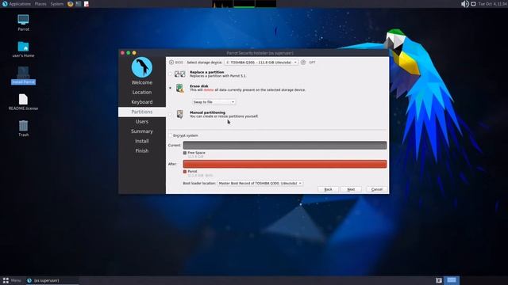Switch to the highlighted workspace

(452, 280)
